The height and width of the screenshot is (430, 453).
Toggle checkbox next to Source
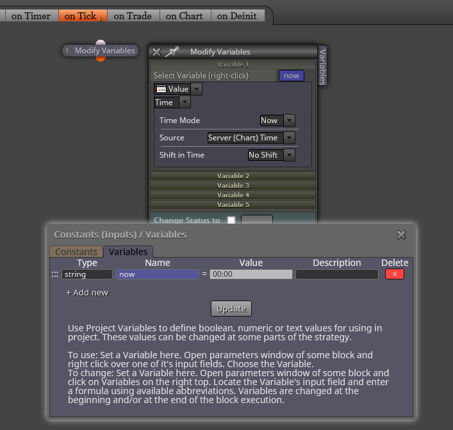301,138
